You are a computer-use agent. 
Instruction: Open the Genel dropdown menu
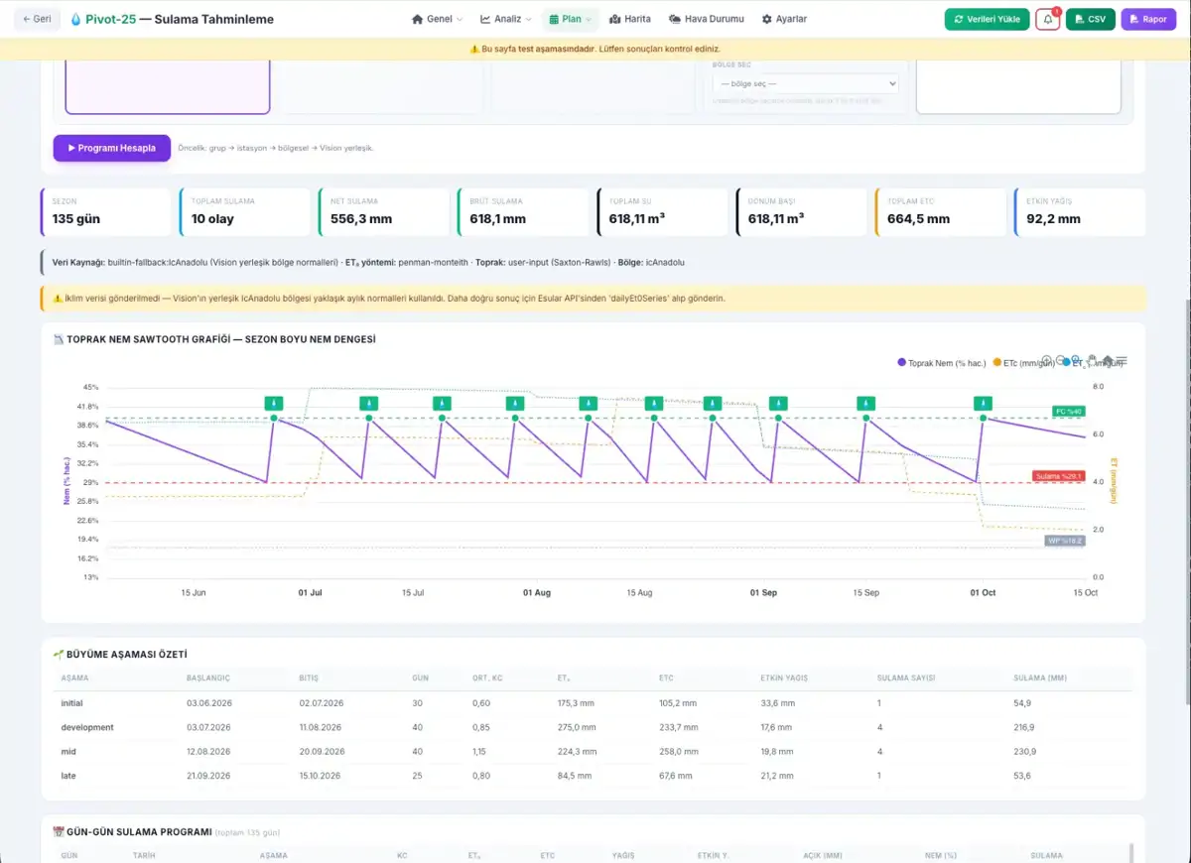pyautogui.click(x=438, y=19)
